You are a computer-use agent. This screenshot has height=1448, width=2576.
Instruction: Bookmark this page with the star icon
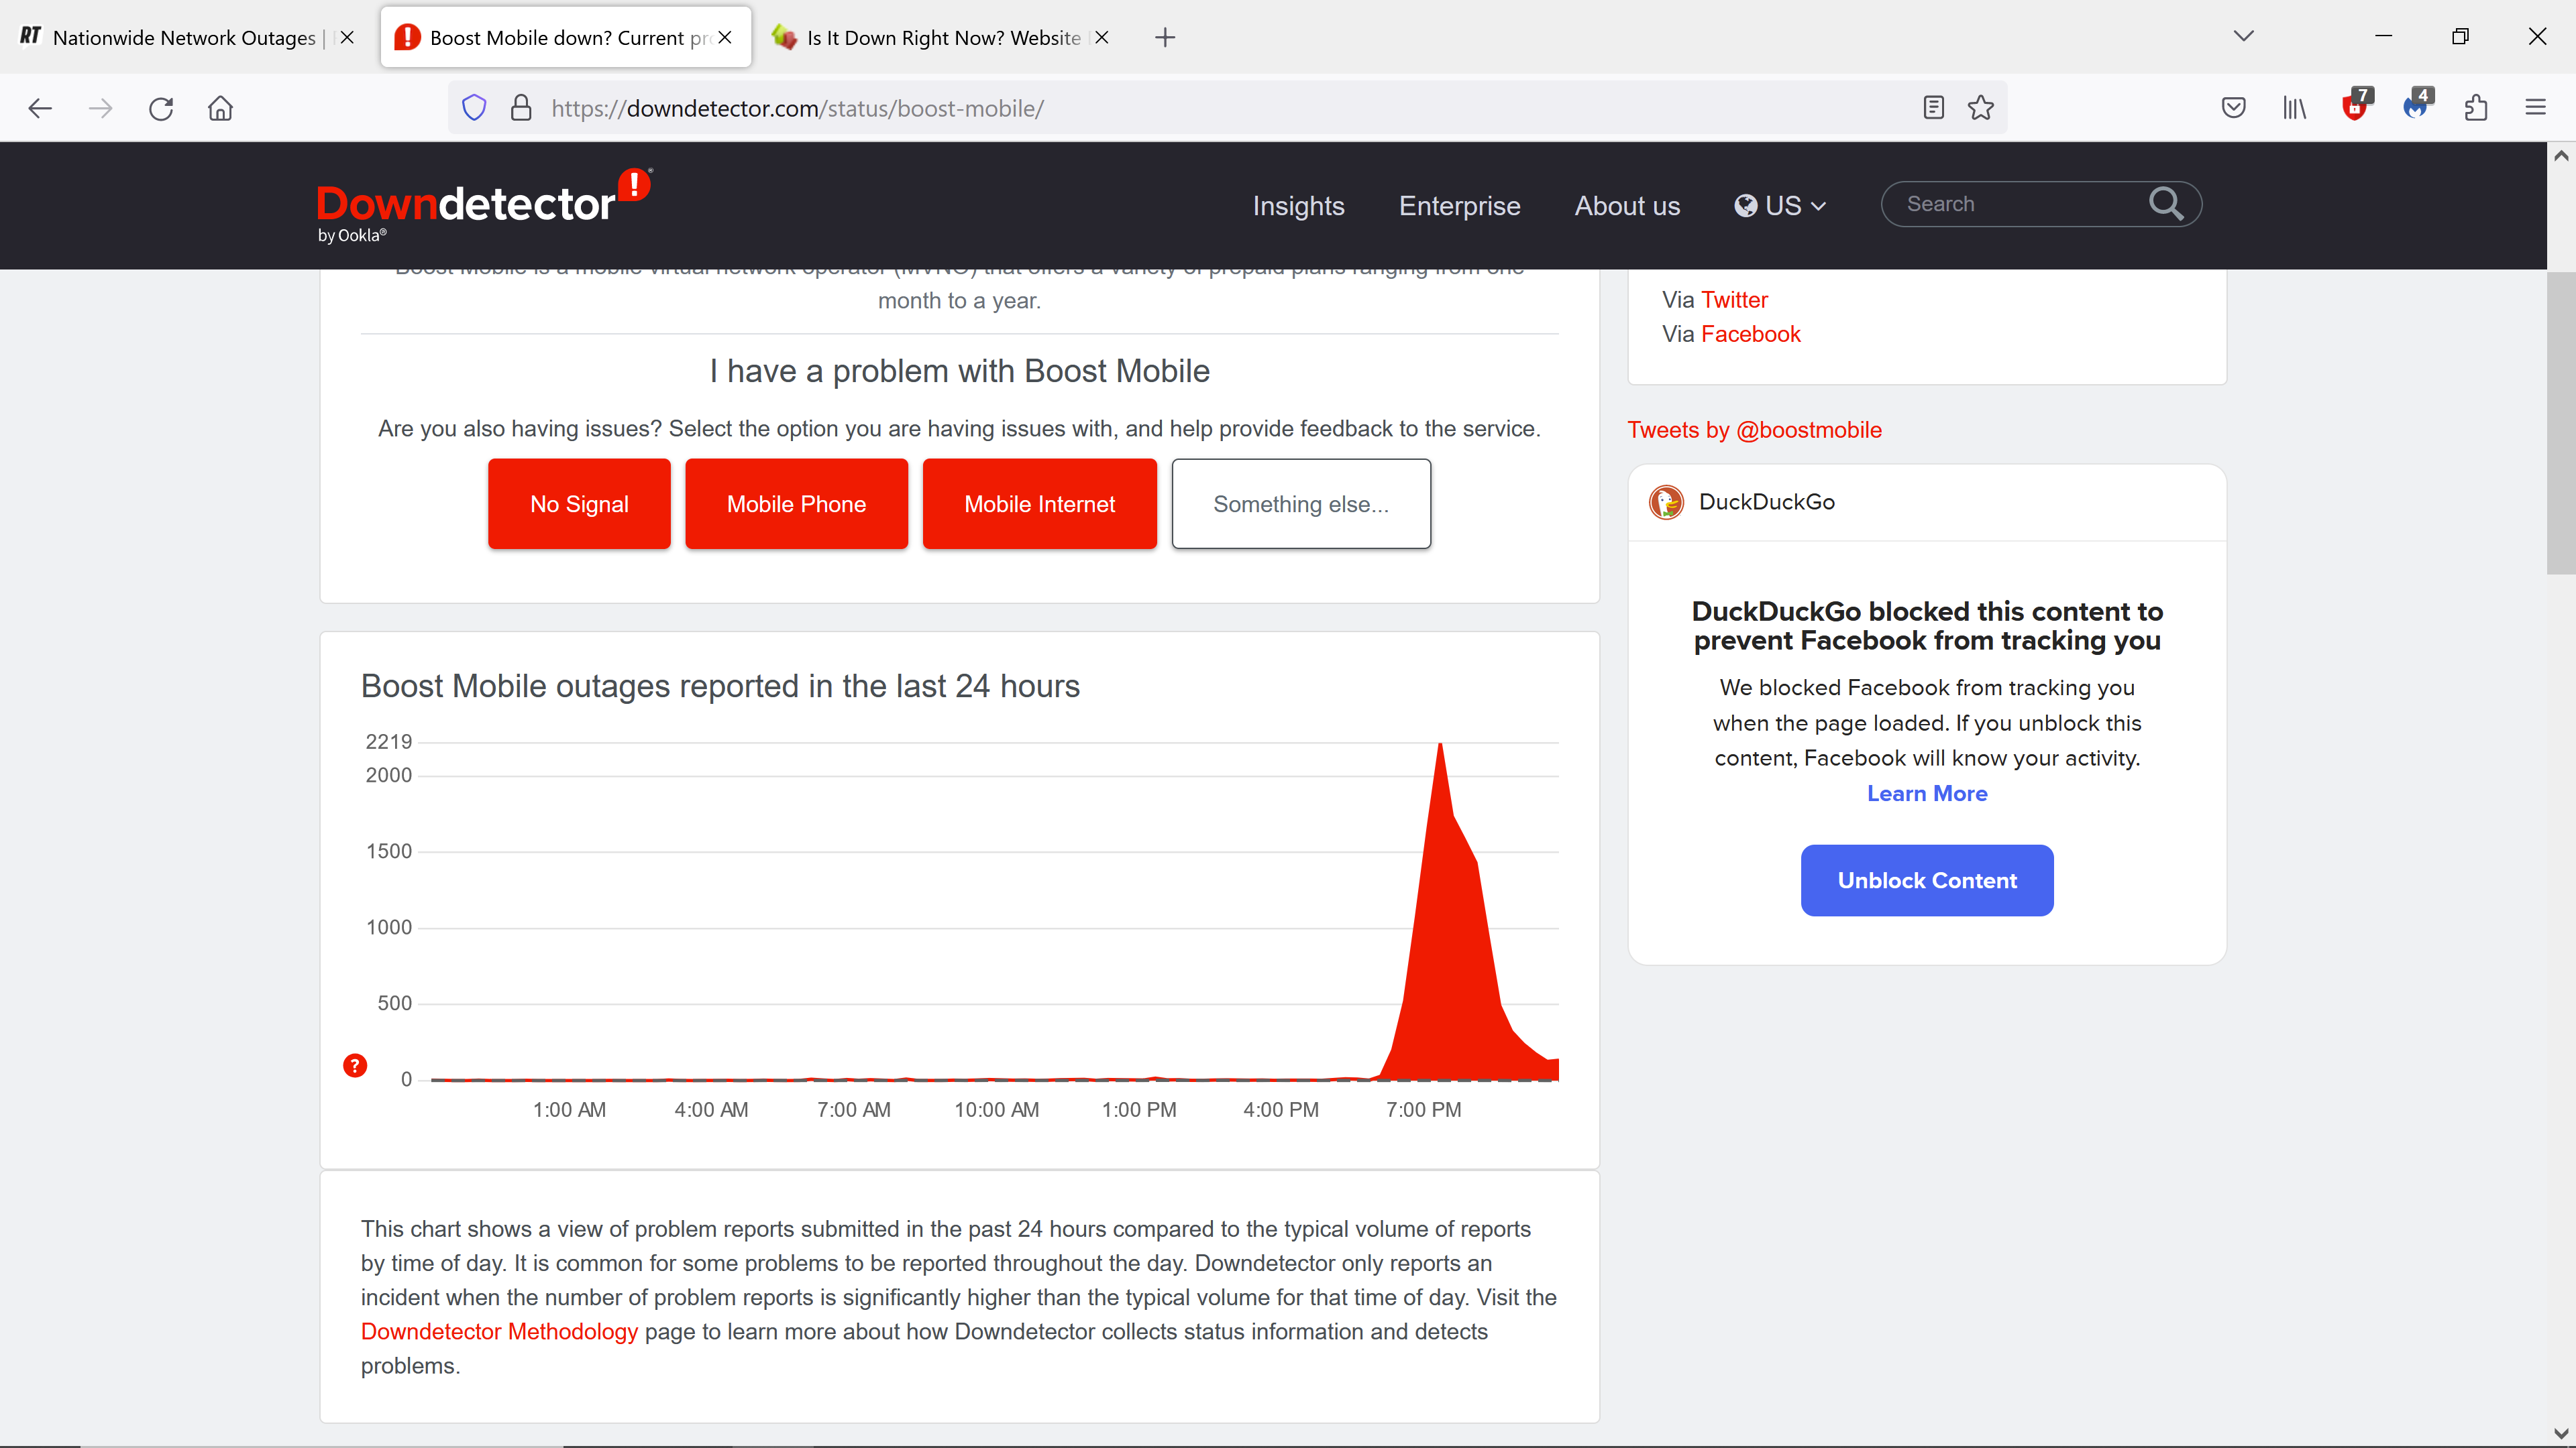[x=1980, y=108]
